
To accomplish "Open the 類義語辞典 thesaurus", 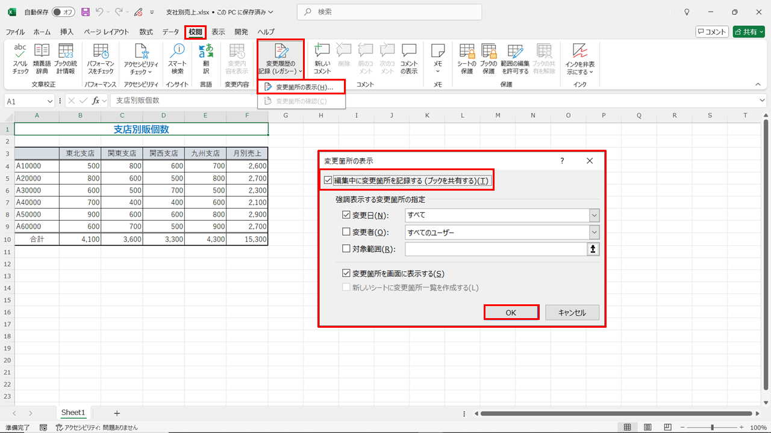I will pos(42,59).
